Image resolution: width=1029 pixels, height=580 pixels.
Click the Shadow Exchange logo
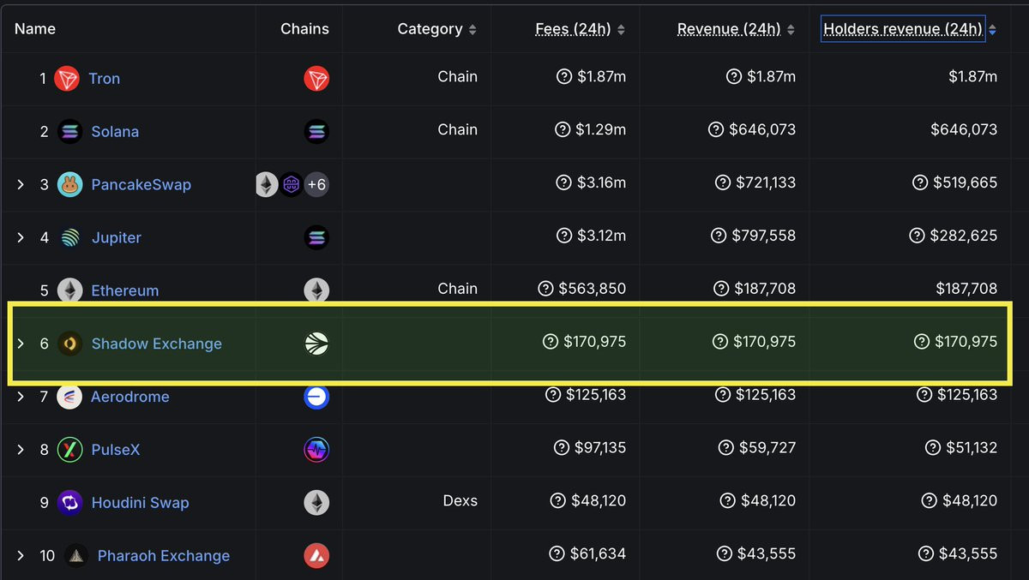[x=70, y=344]
